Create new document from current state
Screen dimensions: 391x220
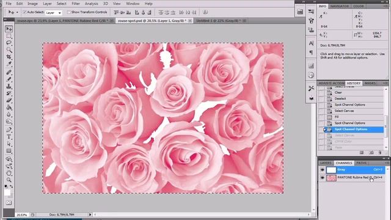362,152
